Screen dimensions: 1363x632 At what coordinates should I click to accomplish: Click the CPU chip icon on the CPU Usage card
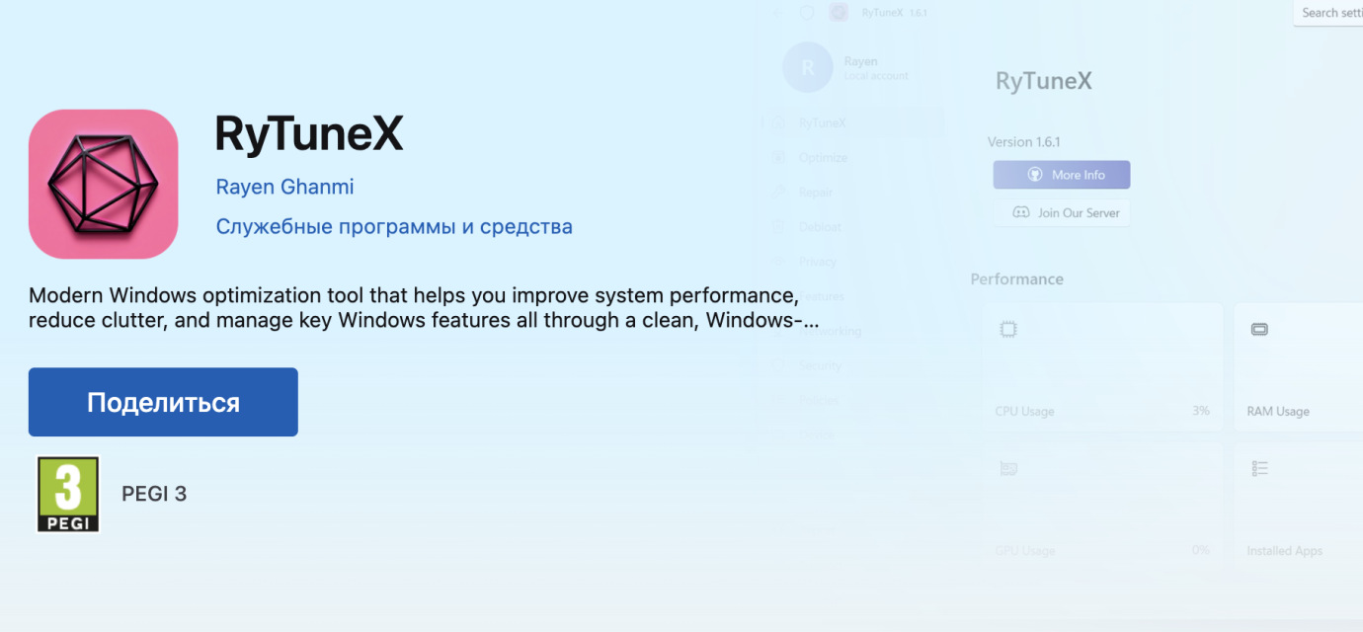tap(1007, 330)
